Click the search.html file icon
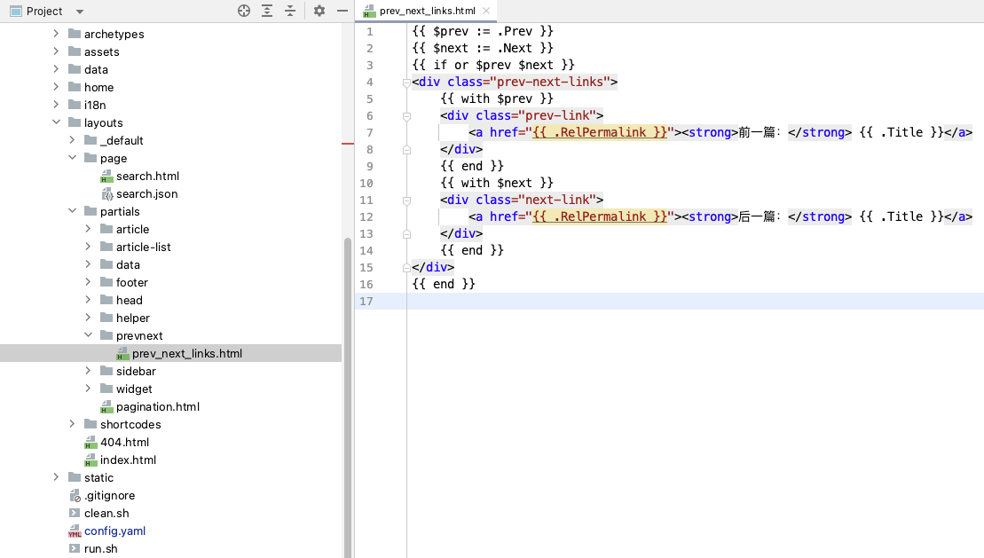Screen dimensions: 984x558 click(106, 177)
